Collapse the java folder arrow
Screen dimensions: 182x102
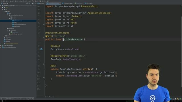click(6, 13)
